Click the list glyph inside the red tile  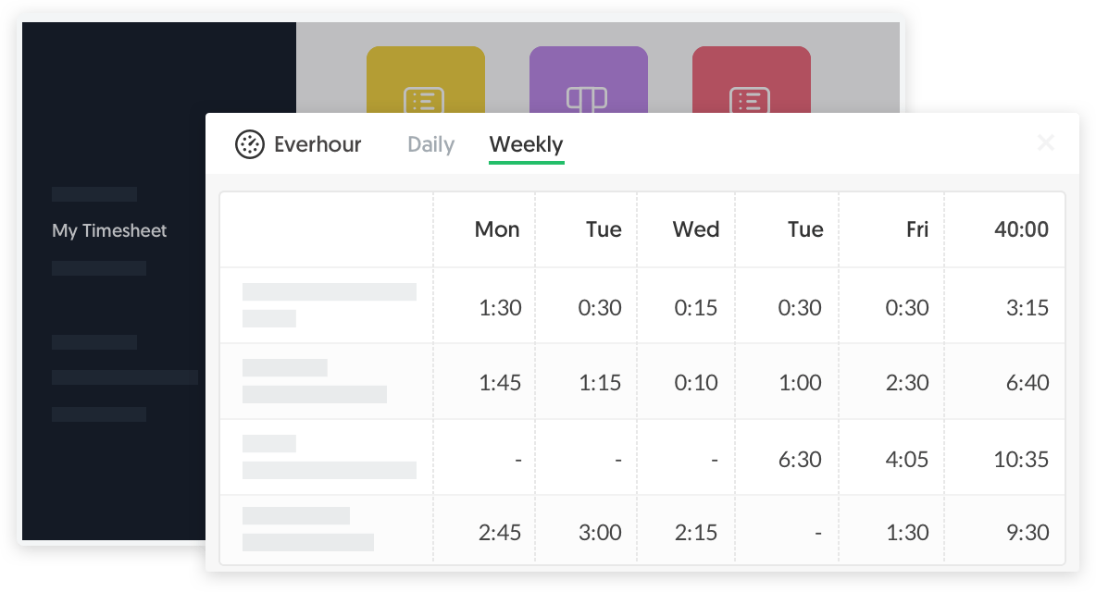(x=752, y=100)
